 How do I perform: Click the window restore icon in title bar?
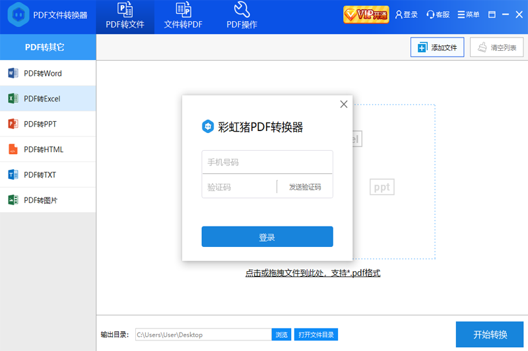492,14
